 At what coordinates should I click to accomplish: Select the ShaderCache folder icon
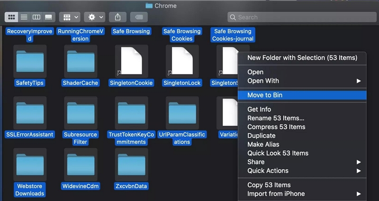81,61
